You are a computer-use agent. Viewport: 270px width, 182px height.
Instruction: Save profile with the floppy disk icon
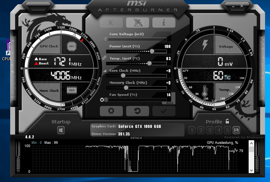coord(236,130)
